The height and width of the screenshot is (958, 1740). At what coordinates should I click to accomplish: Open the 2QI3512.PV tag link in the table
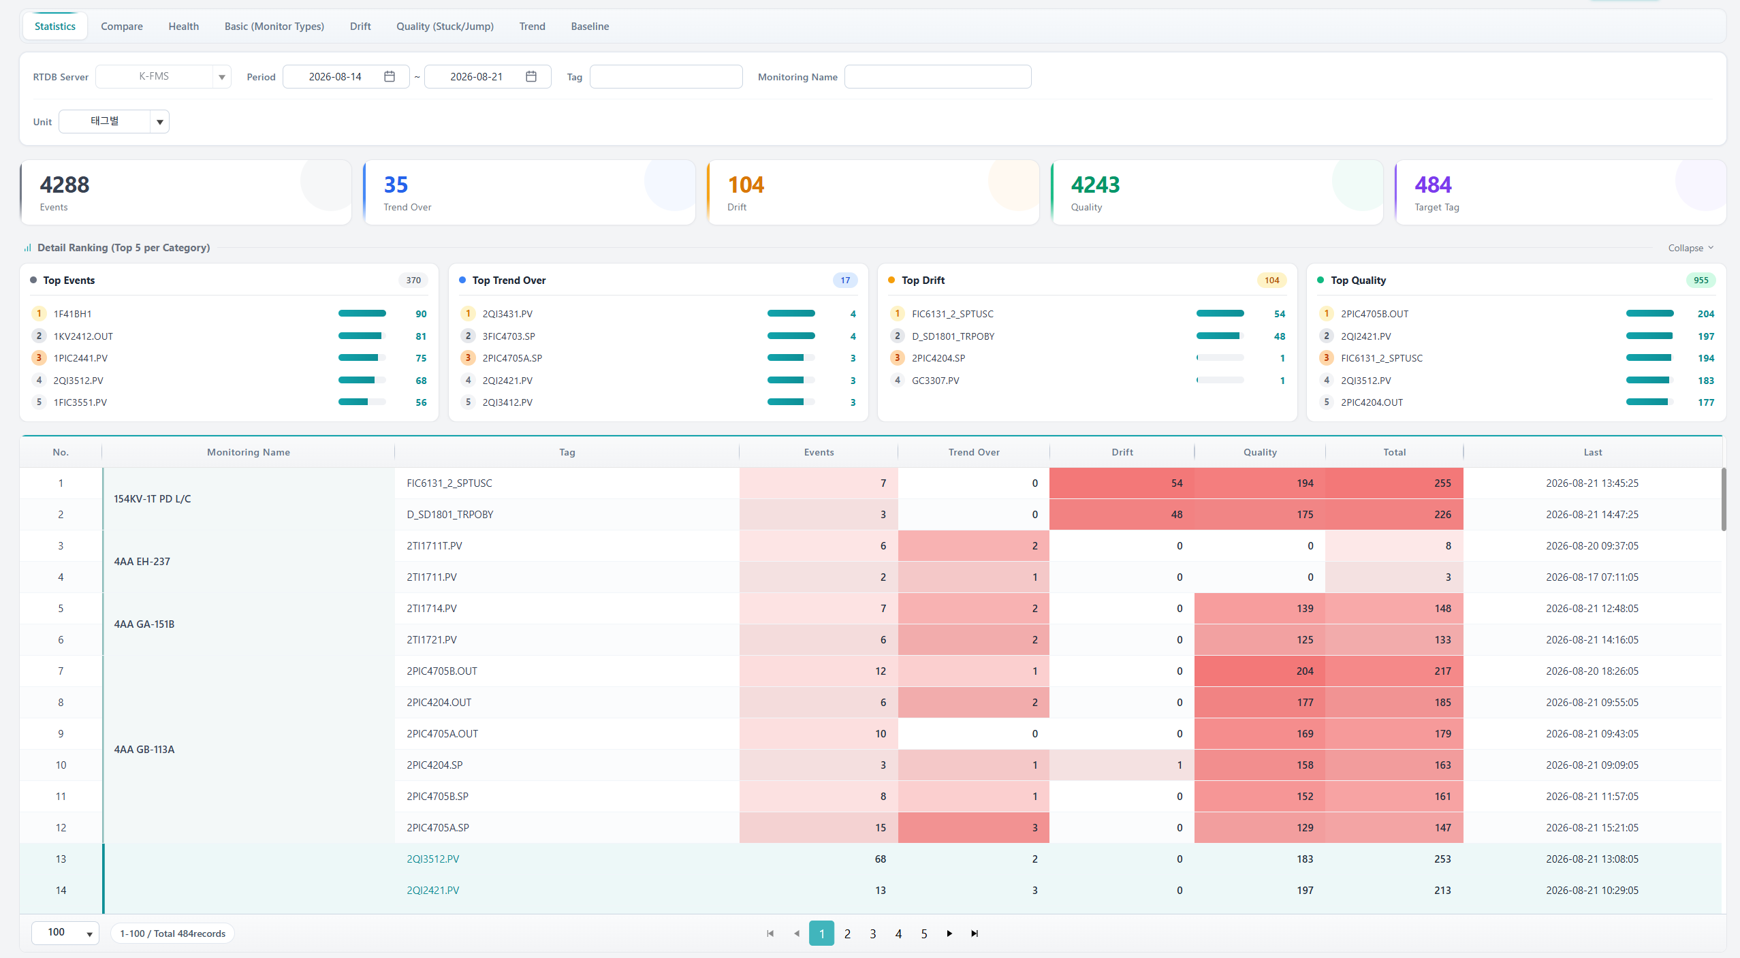433,859
